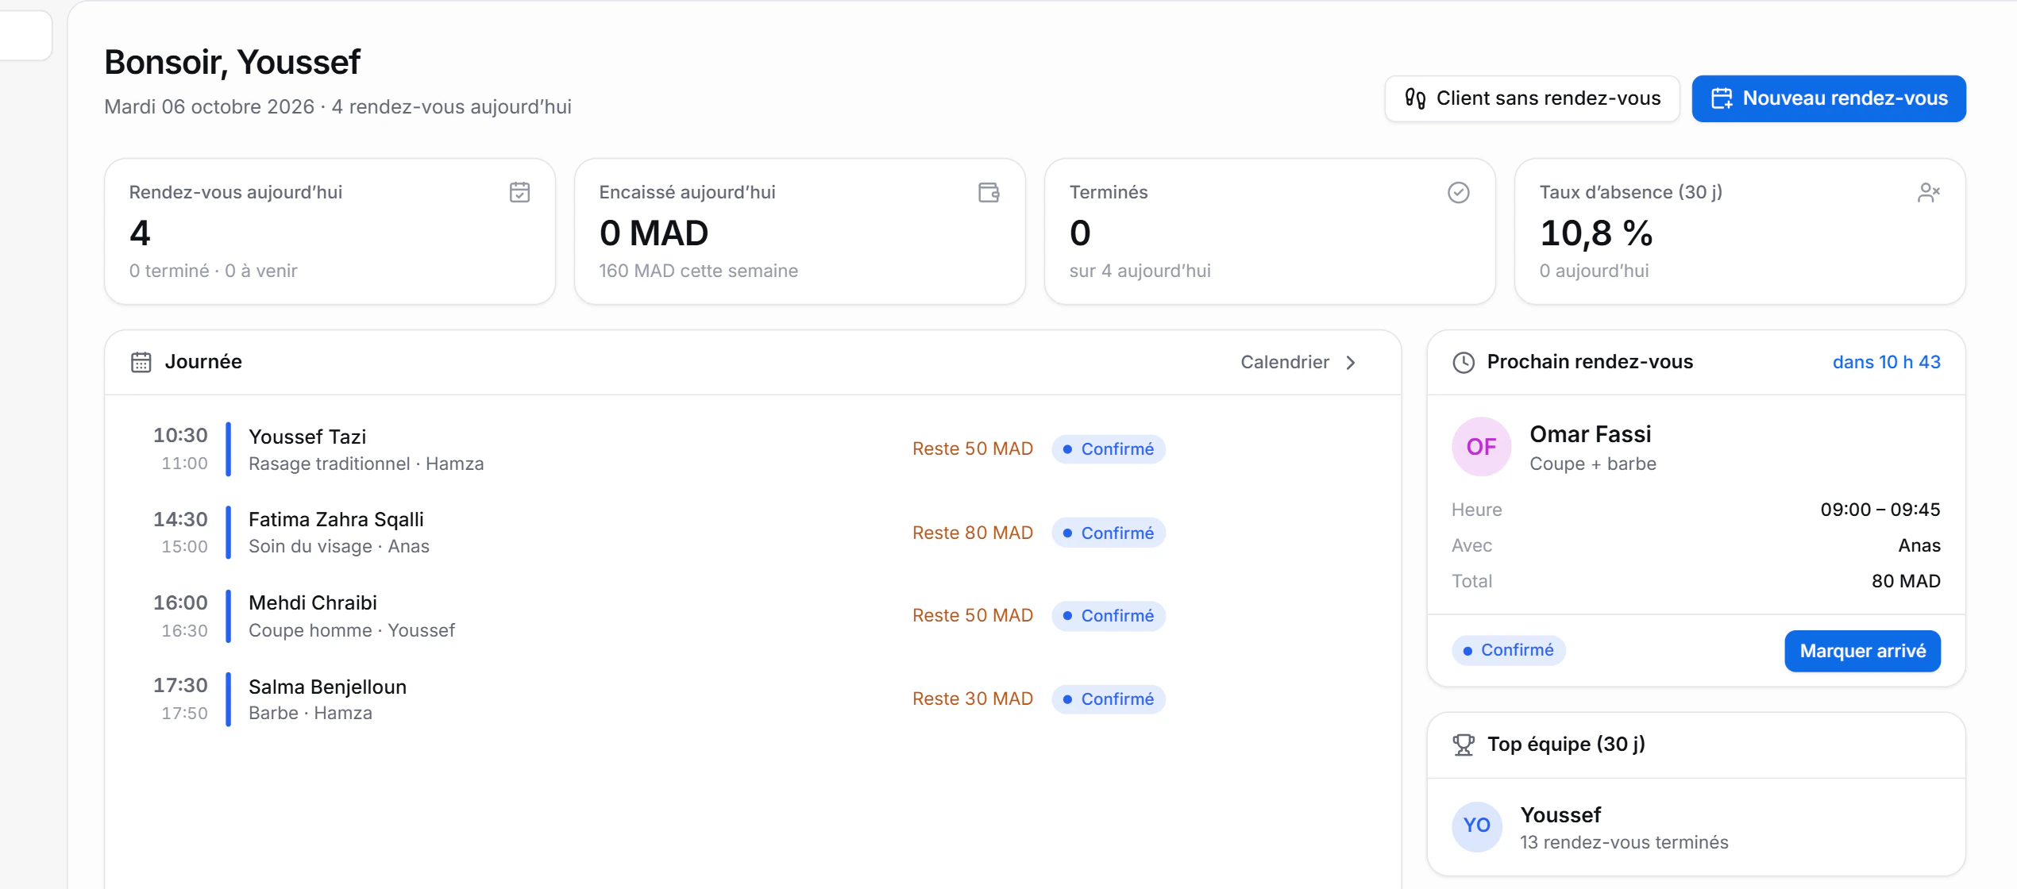
Task: Click the checkmark circle icon in Terminés card
Action: pyautogui.click(x=1458, y=192)
